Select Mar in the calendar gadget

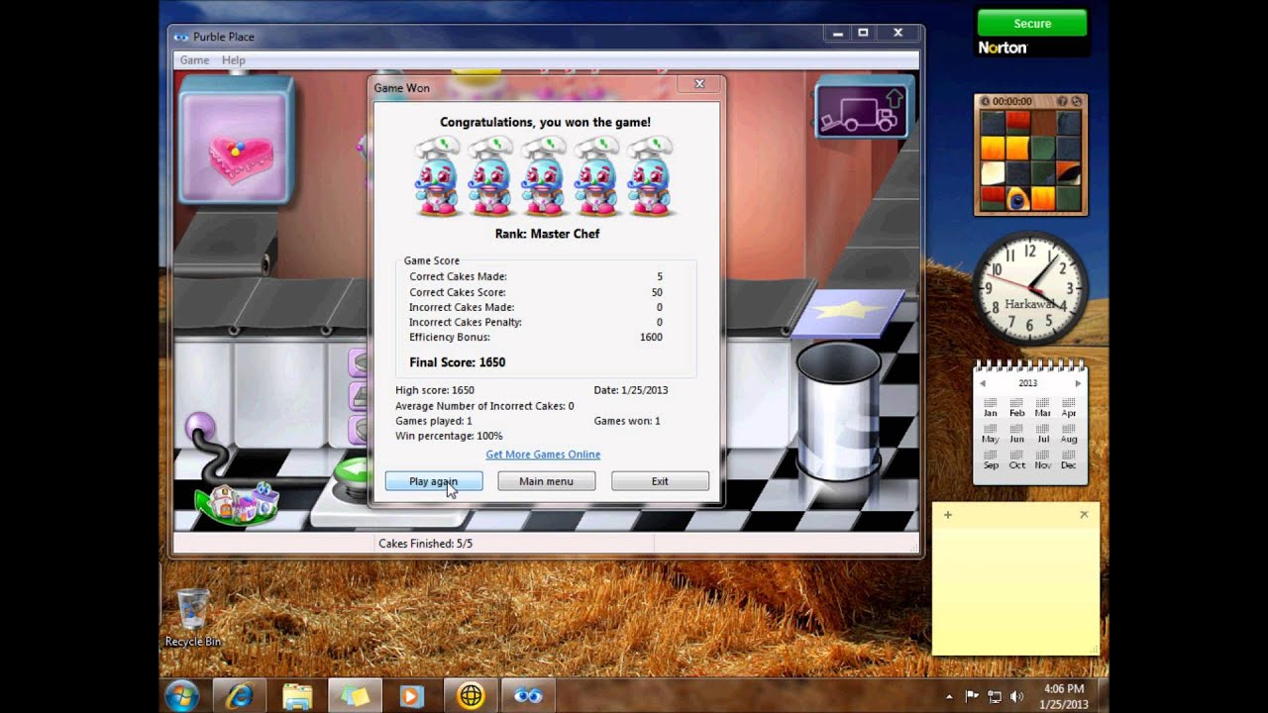1042,408
